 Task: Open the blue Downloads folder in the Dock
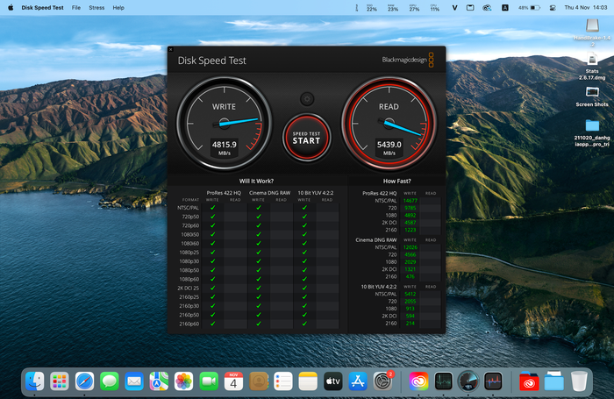click(x=553, y=381)
